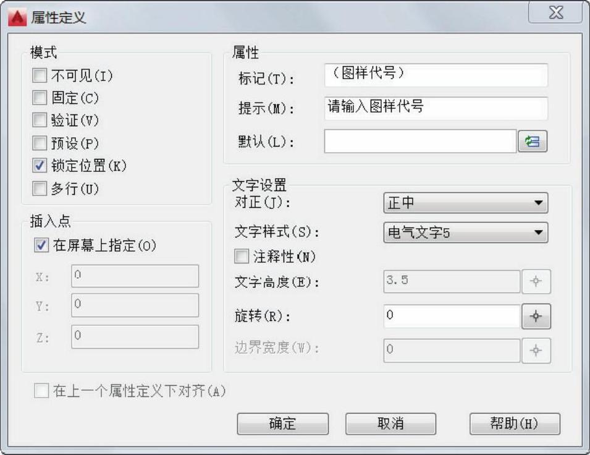Click the pick rotation angle crosshair button

(536, 316)
